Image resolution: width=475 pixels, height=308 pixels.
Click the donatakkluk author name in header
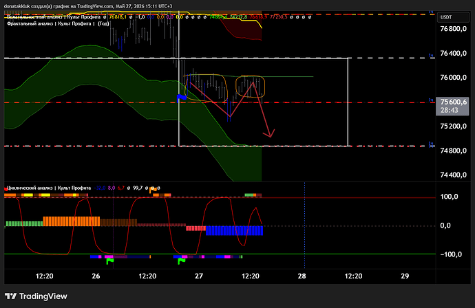click(17, 6)
